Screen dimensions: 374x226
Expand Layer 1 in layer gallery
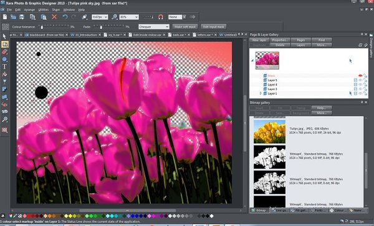(261, 94)
